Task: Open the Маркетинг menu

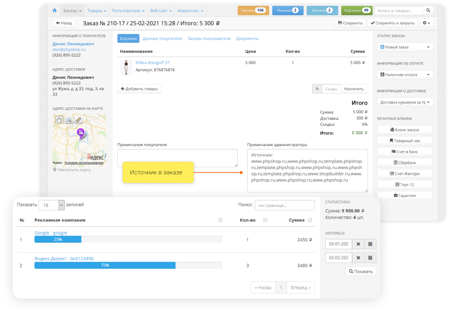Action: (190, 11)
